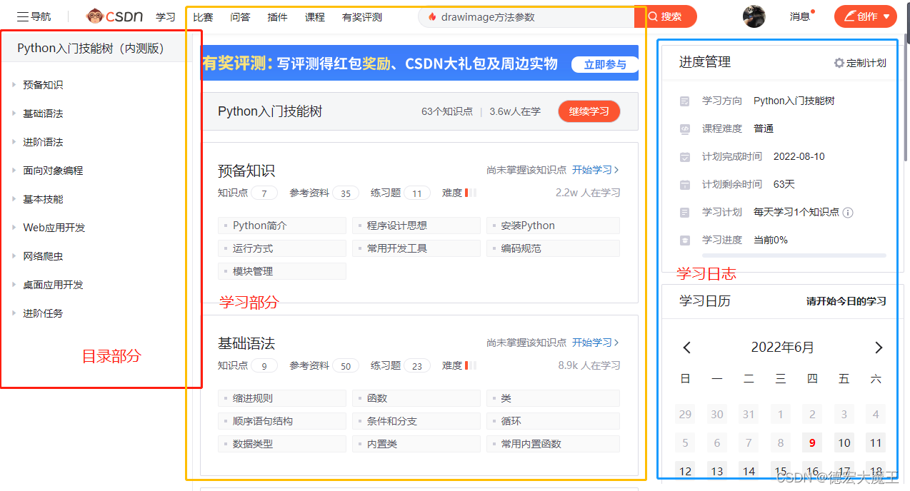The width and height of the screenshot is (910, 491).
Task: Select June 11 in the calendar
Action: [876, 442]
